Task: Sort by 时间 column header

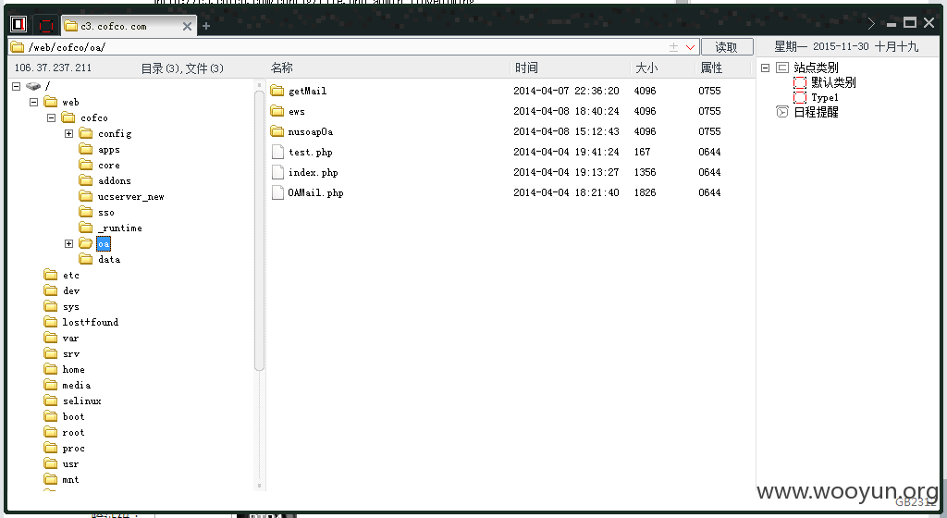Action: pos(526,68)
